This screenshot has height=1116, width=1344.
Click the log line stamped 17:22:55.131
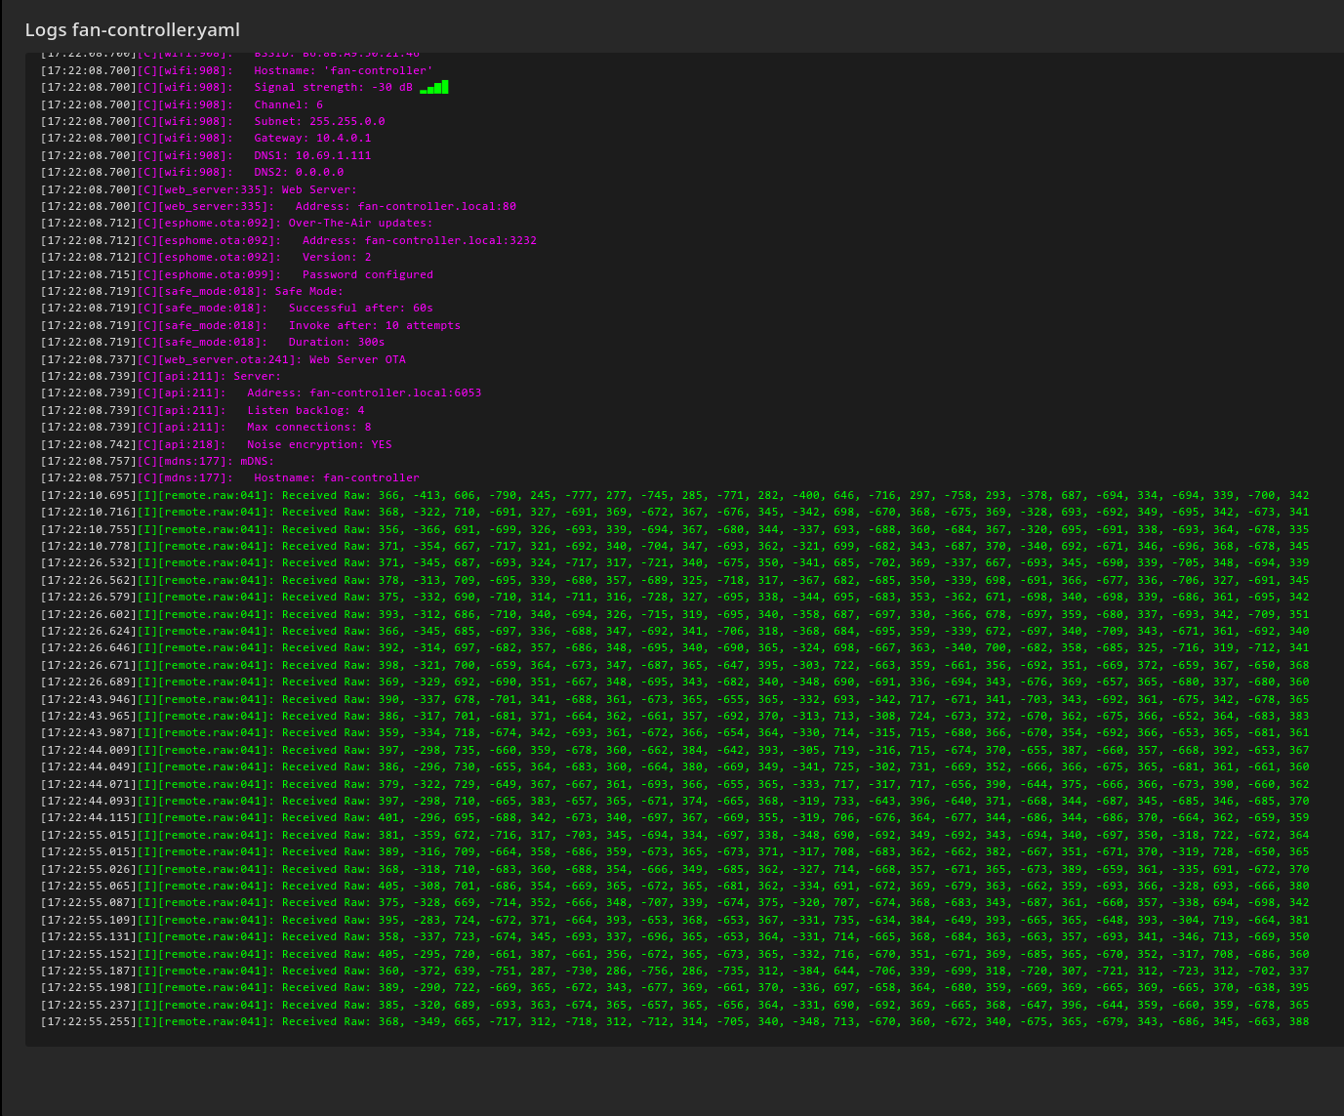(x=675, y=936)
